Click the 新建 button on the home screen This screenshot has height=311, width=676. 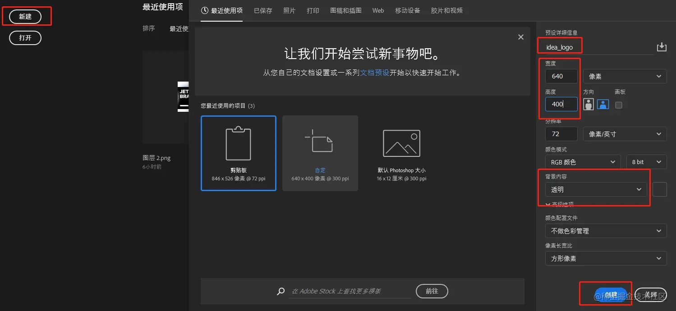coord(25,17)
